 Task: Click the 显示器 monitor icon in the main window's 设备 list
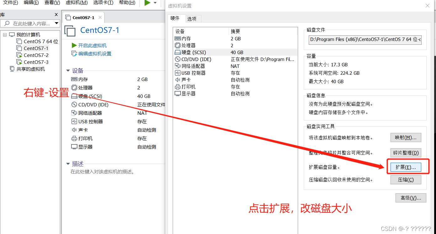(x=74, y=147)
